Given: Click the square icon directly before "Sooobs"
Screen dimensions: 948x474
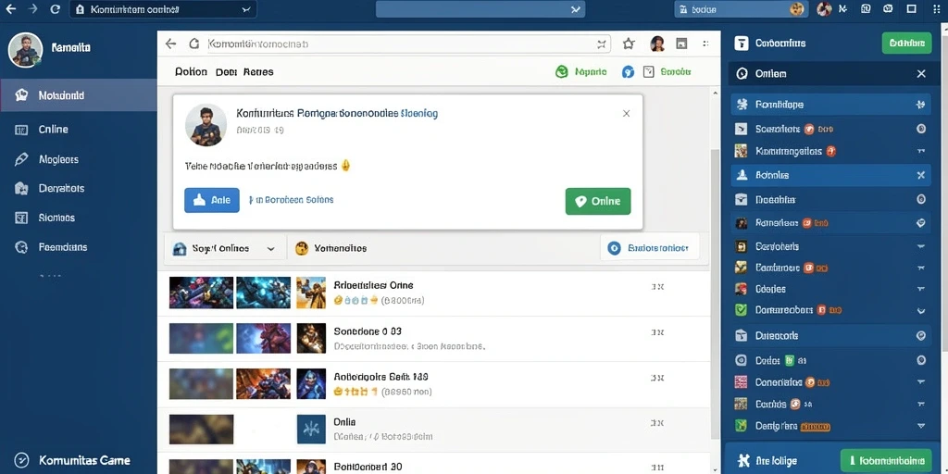Looking at the screenshot, I should point(649,72).
